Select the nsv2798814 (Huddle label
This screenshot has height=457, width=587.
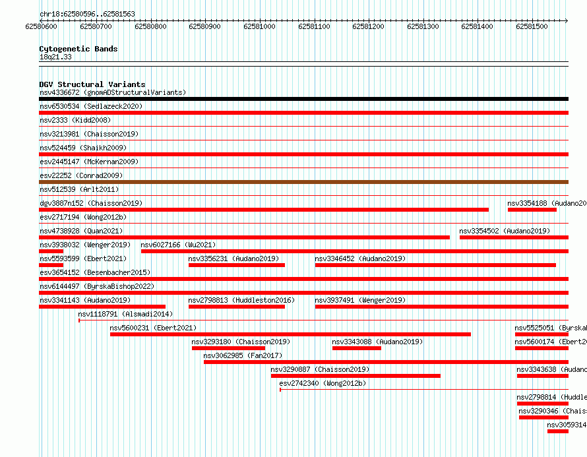(x=551, y=397)
